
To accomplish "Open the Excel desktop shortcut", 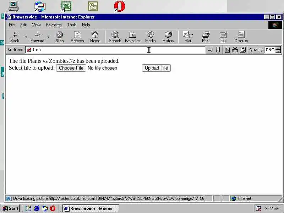I will [66, 7].
